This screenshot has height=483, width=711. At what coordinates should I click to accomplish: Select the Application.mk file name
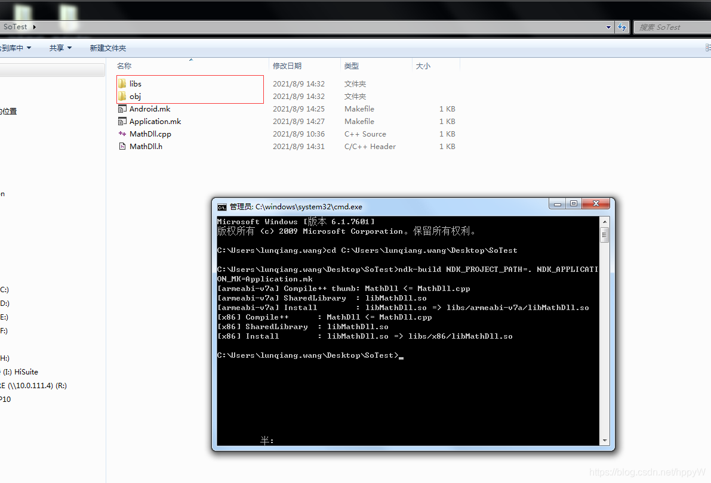155,122
